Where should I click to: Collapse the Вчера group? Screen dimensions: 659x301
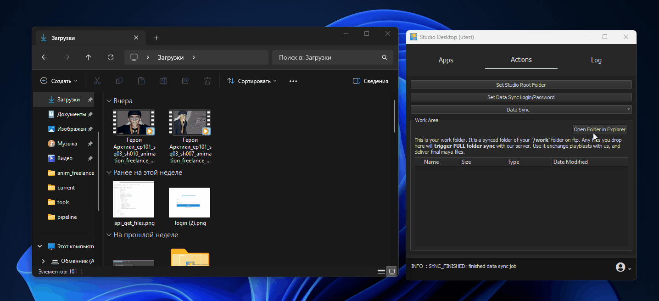[109, 101]
